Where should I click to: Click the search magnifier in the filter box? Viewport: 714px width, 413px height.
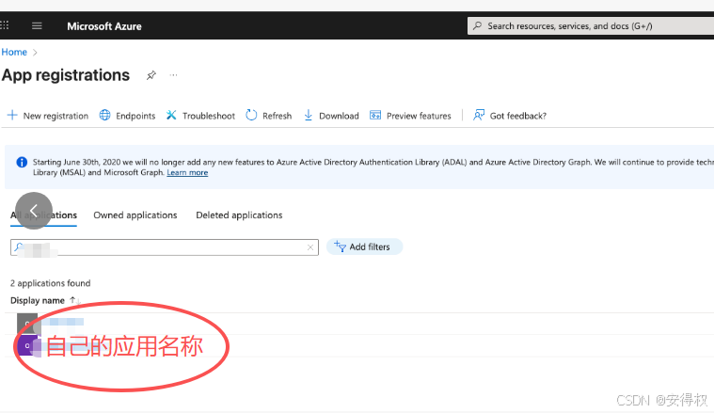(18, 246)
